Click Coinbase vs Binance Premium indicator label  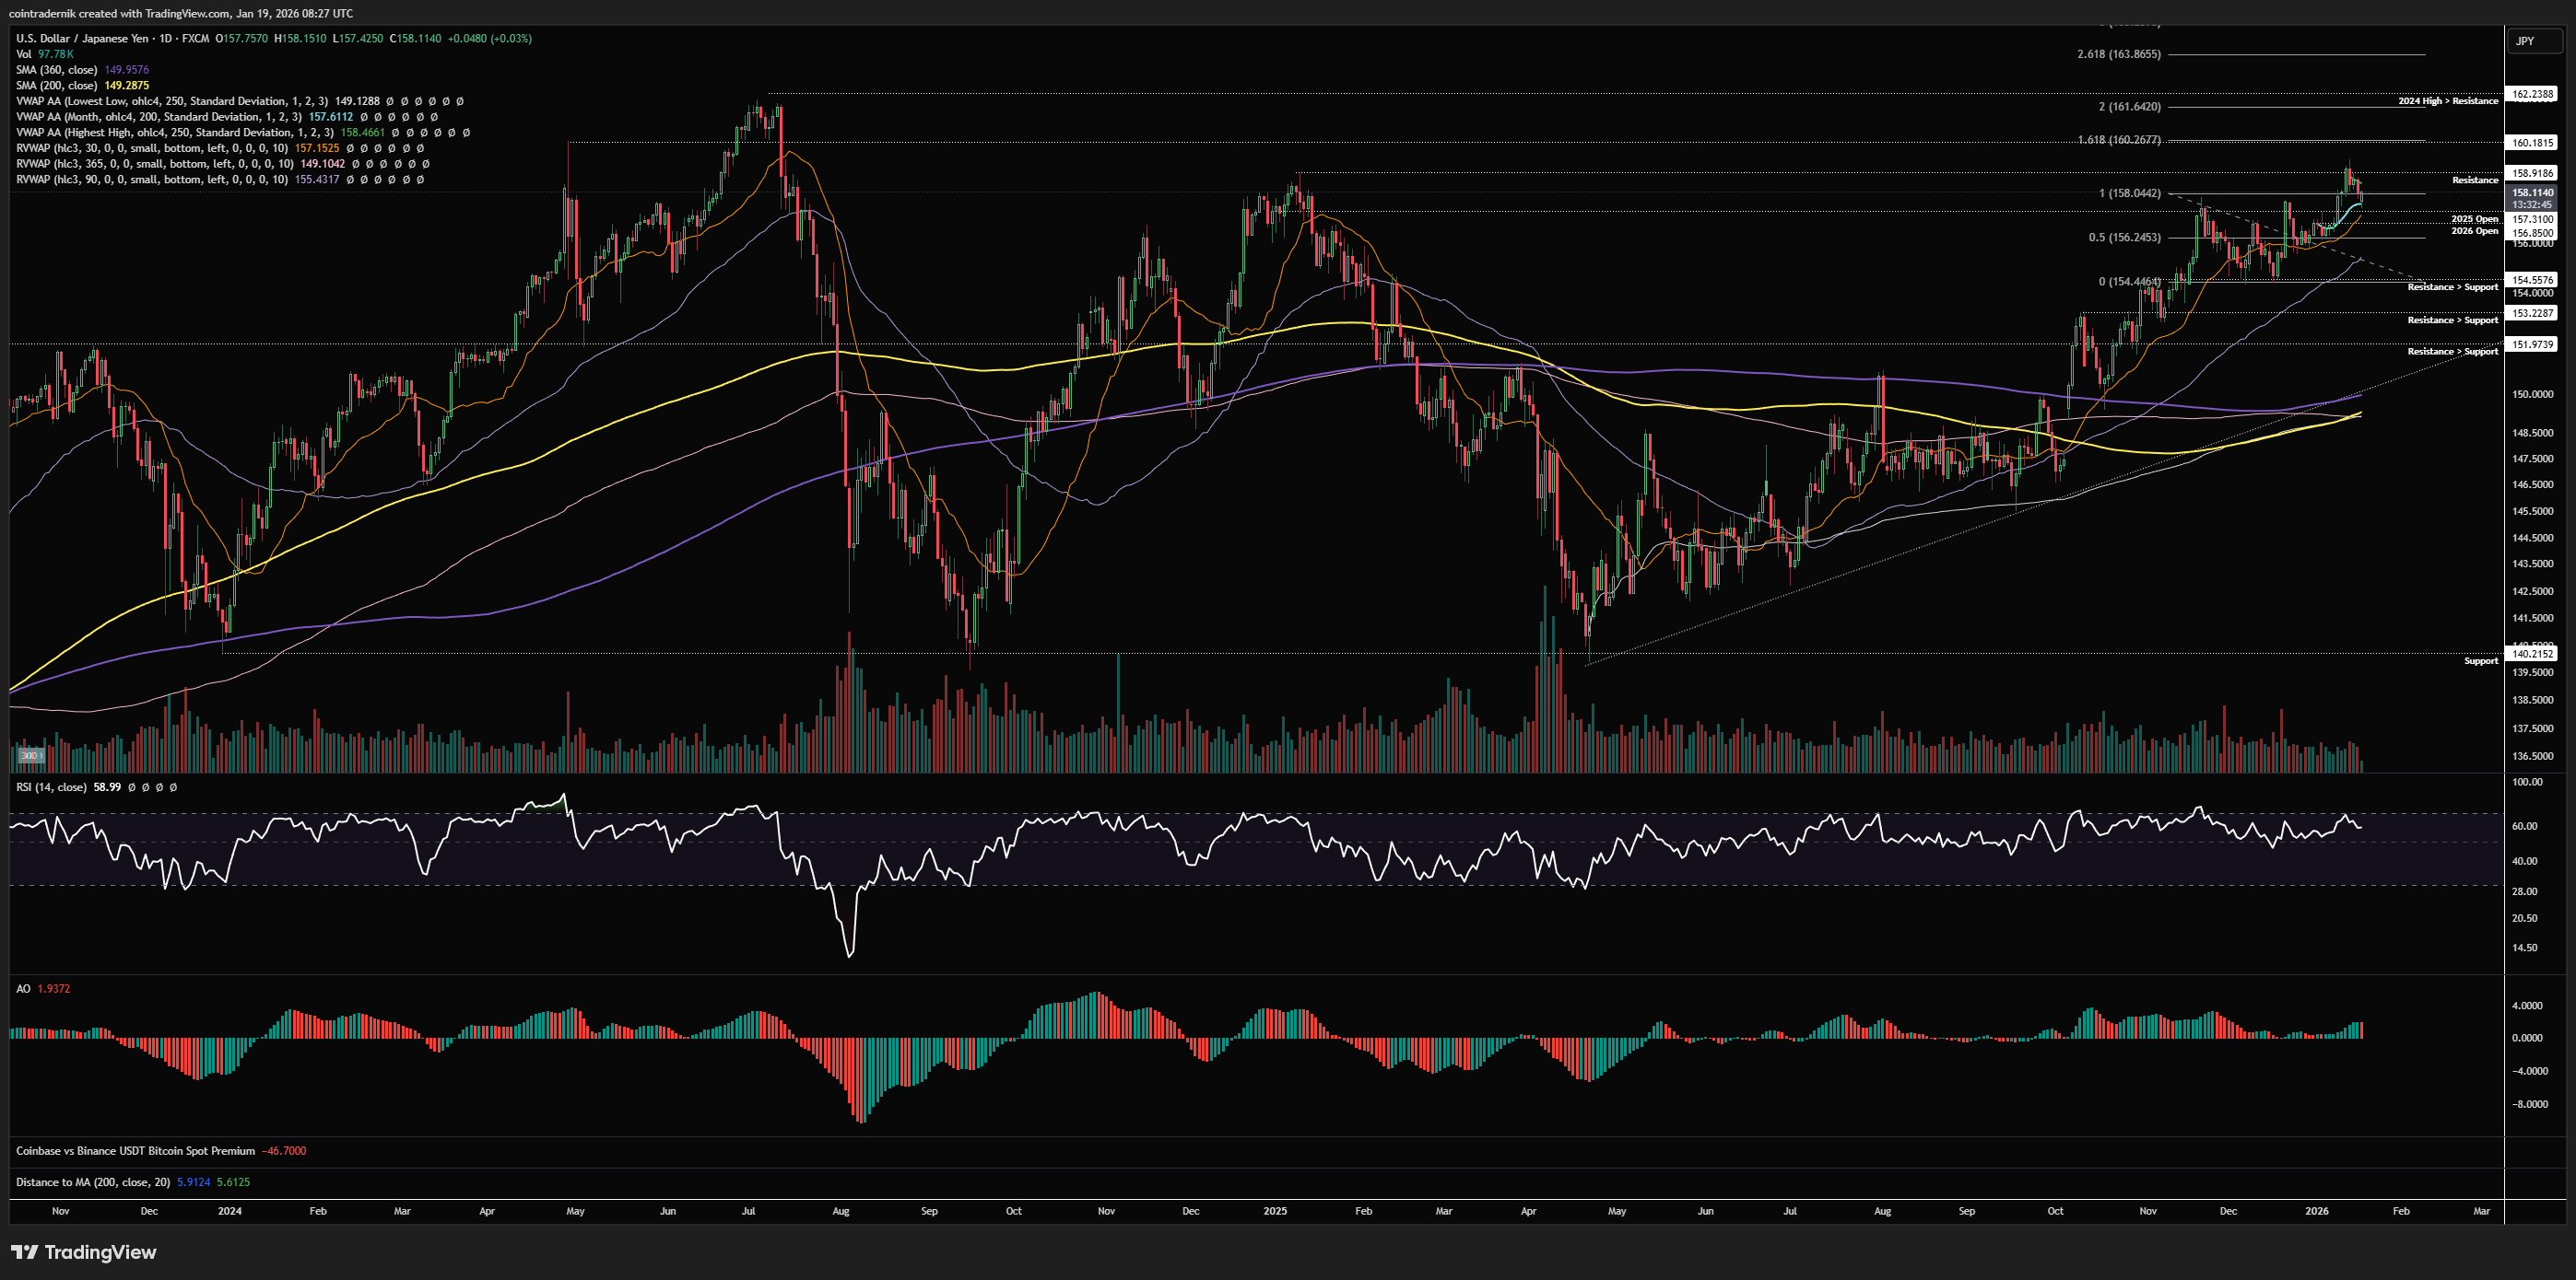point(135,1151)
